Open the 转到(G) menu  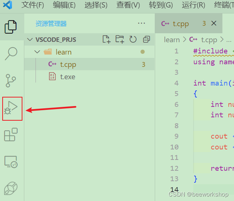point(161,5)
